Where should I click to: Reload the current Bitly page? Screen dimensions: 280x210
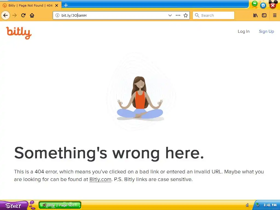point(24,15)
